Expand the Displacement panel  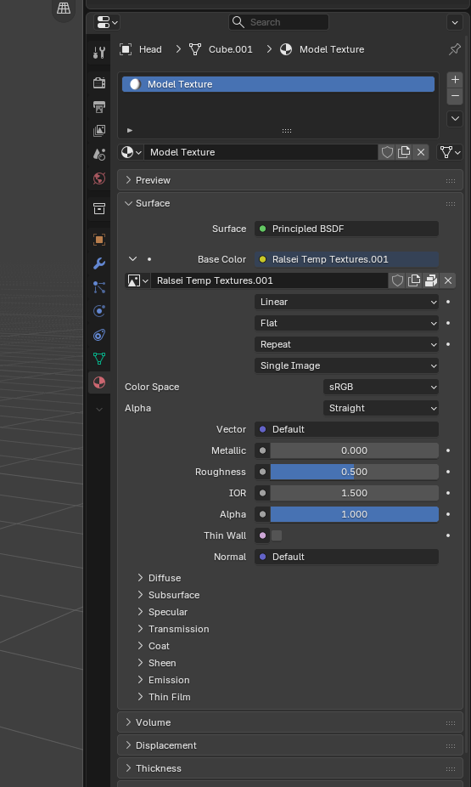pyautogui.click(x=290, y=745)
